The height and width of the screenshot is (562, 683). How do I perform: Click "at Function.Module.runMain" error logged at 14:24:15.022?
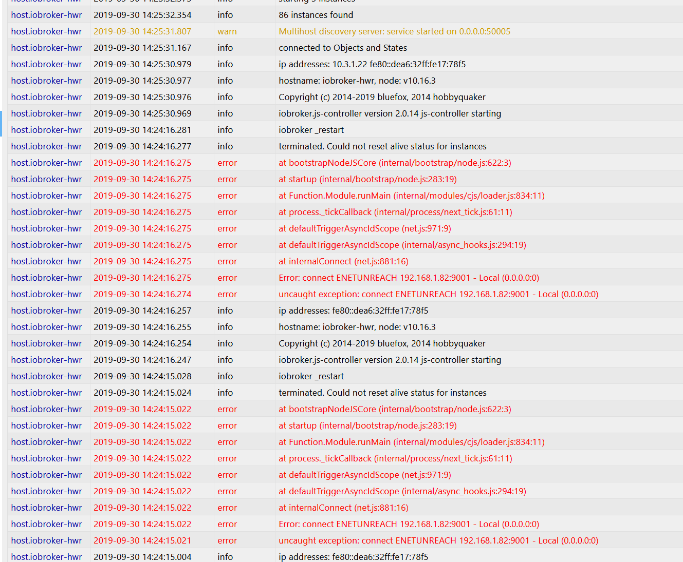tap(412, 442)
